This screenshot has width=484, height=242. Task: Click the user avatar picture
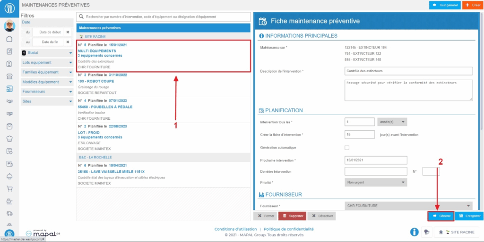coord(9,25)
